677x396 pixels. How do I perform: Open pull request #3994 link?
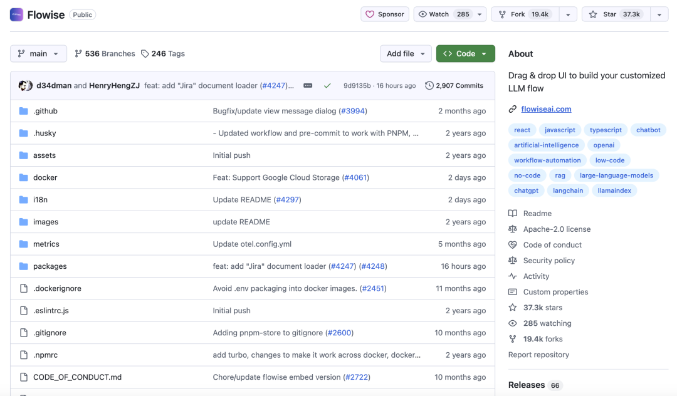point(353,111)
